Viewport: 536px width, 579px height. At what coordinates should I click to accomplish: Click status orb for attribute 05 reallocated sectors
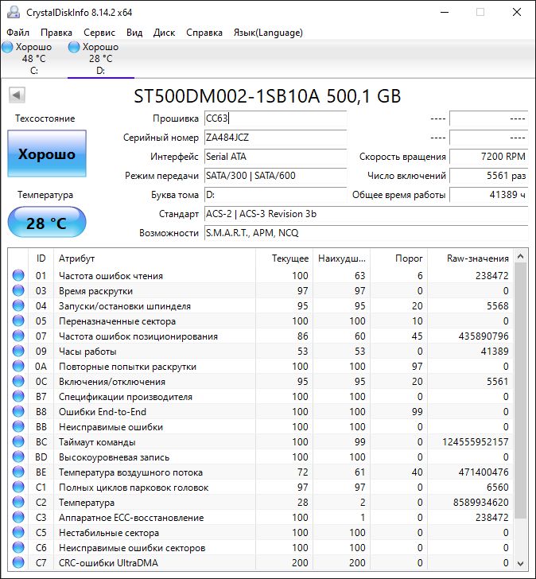pos(17,321)
